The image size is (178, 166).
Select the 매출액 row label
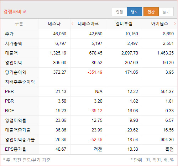[11, 53]
